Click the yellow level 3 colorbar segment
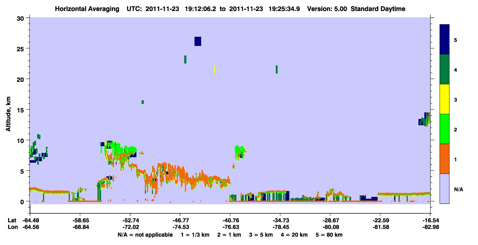 tap(445, 99)
